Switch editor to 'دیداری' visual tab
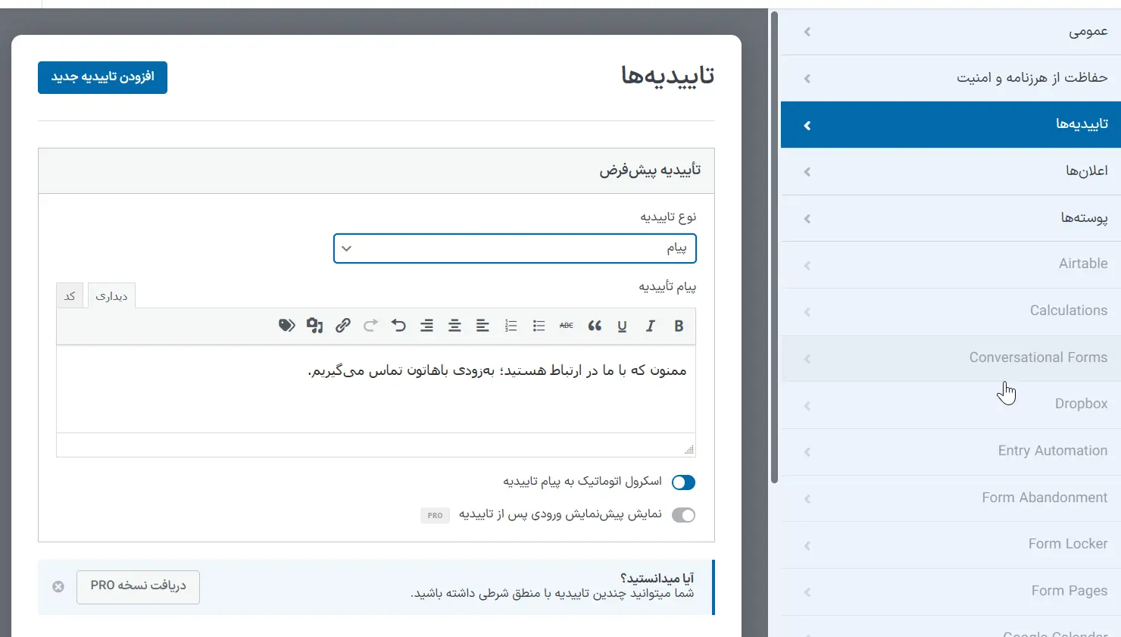The image size is (1121, 637). 111,295
